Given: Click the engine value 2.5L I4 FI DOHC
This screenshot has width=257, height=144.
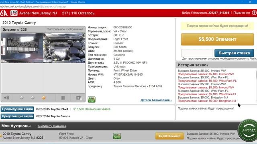Looking at the screenshot, I should (130, 63).
